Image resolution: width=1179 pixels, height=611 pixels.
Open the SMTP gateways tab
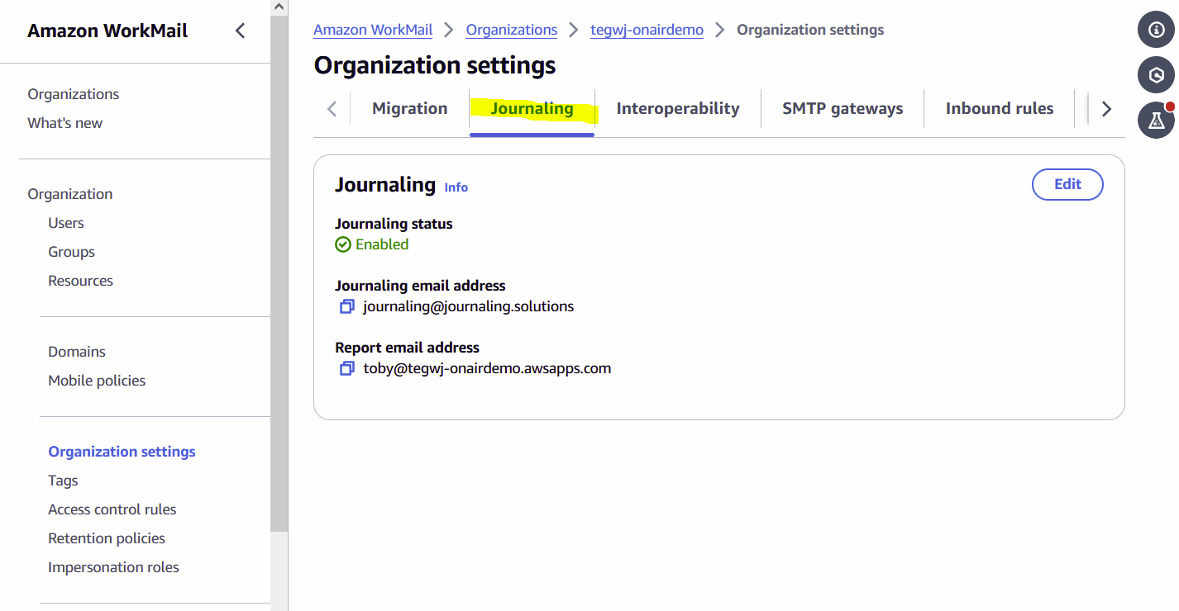click(x=842, y=108)
